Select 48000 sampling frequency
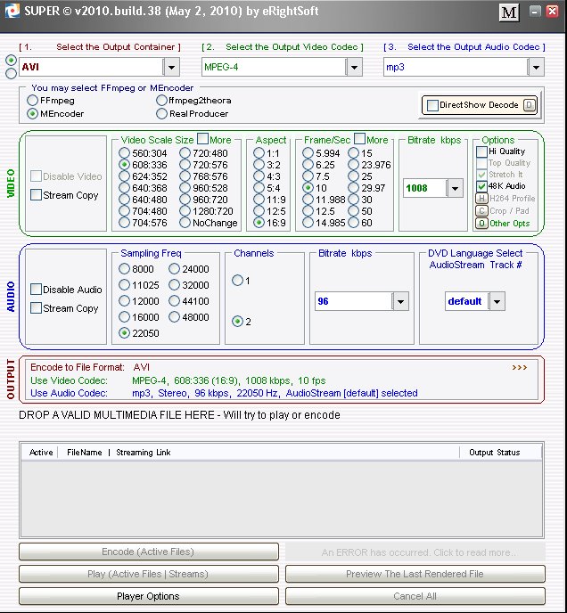The width and height of the screenshot is (567, 613). click(x=174, y=317)
